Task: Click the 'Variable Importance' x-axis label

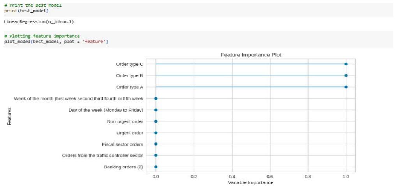Action: 250,182
